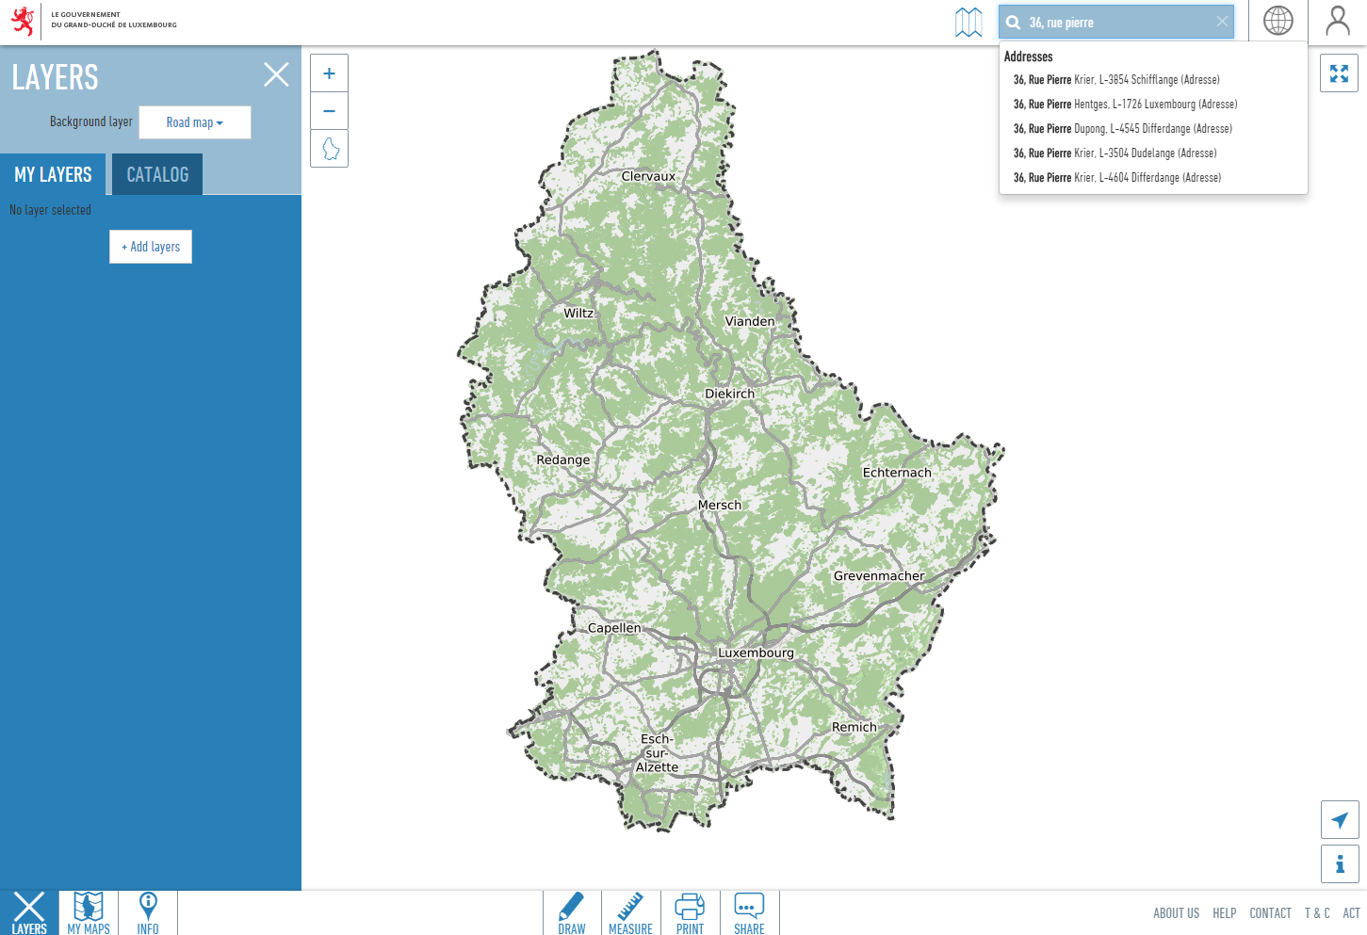Open the Share tool
This screenshot has height=935, width=1367.
click(x=749, y=913)
